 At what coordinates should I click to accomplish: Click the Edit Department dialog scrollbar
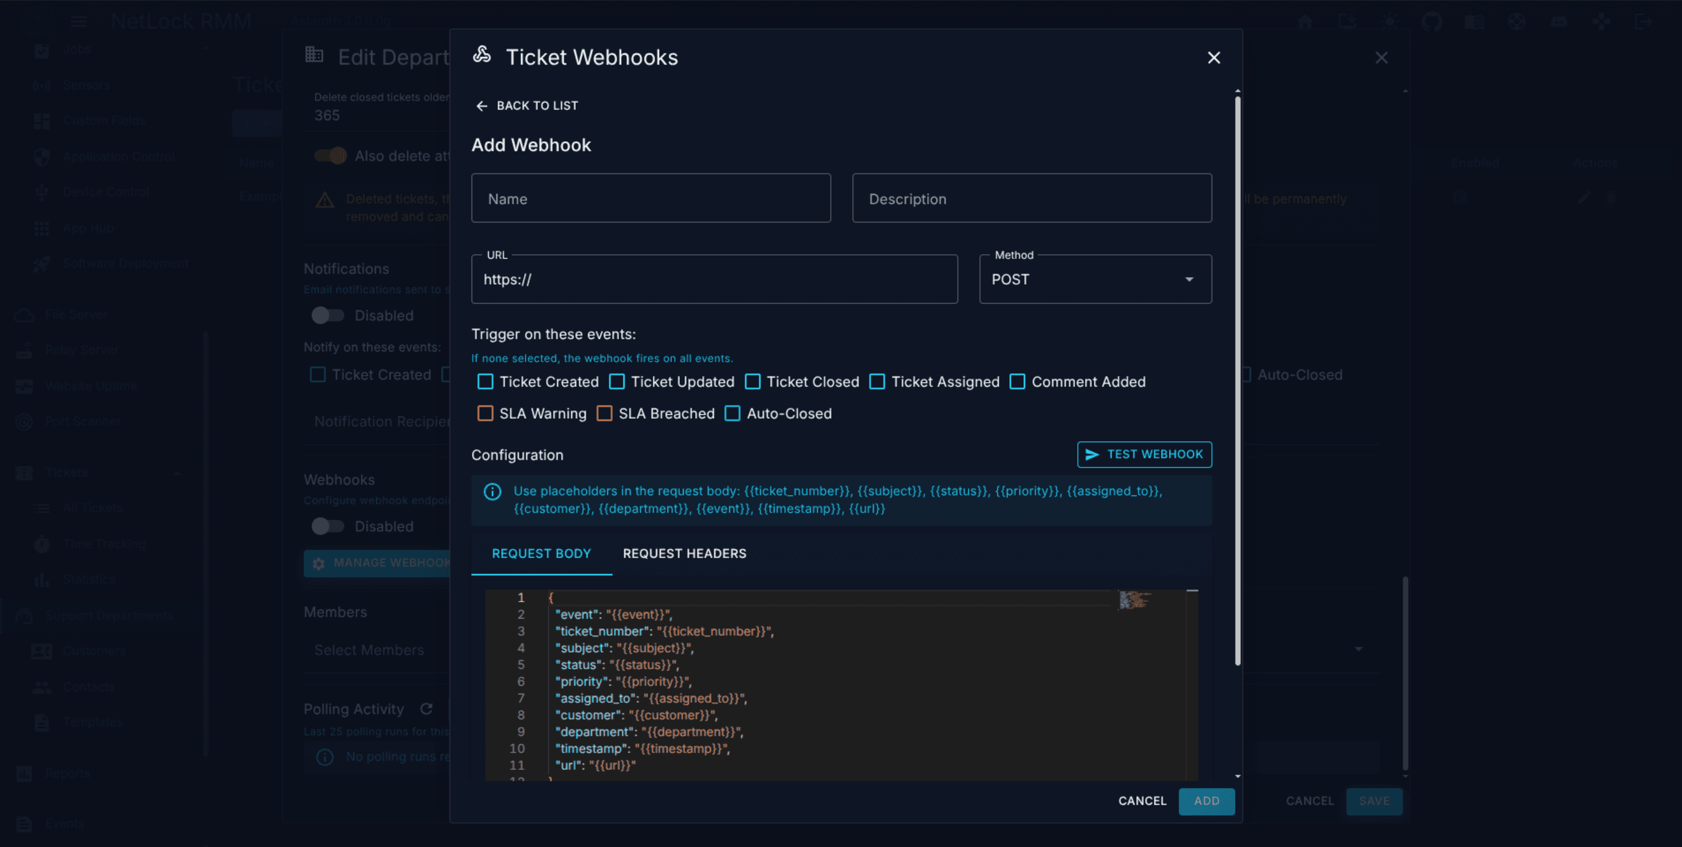[1405, 673]
